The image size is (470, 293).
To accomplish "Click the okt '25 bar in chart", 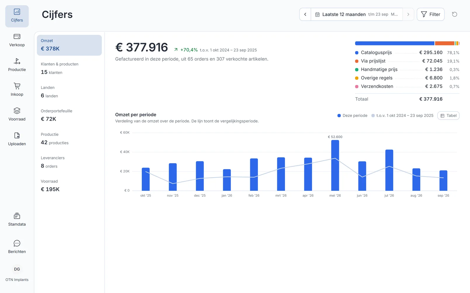I will [x=146, y=179].
